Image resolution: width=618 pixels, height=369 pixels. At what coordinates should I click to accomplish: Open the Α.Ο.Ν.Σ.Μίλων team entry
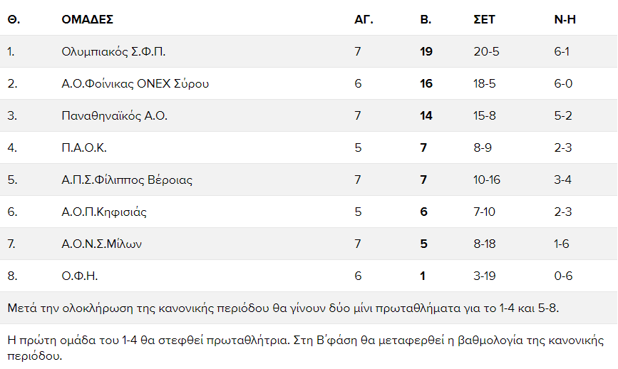pos(102,244)
